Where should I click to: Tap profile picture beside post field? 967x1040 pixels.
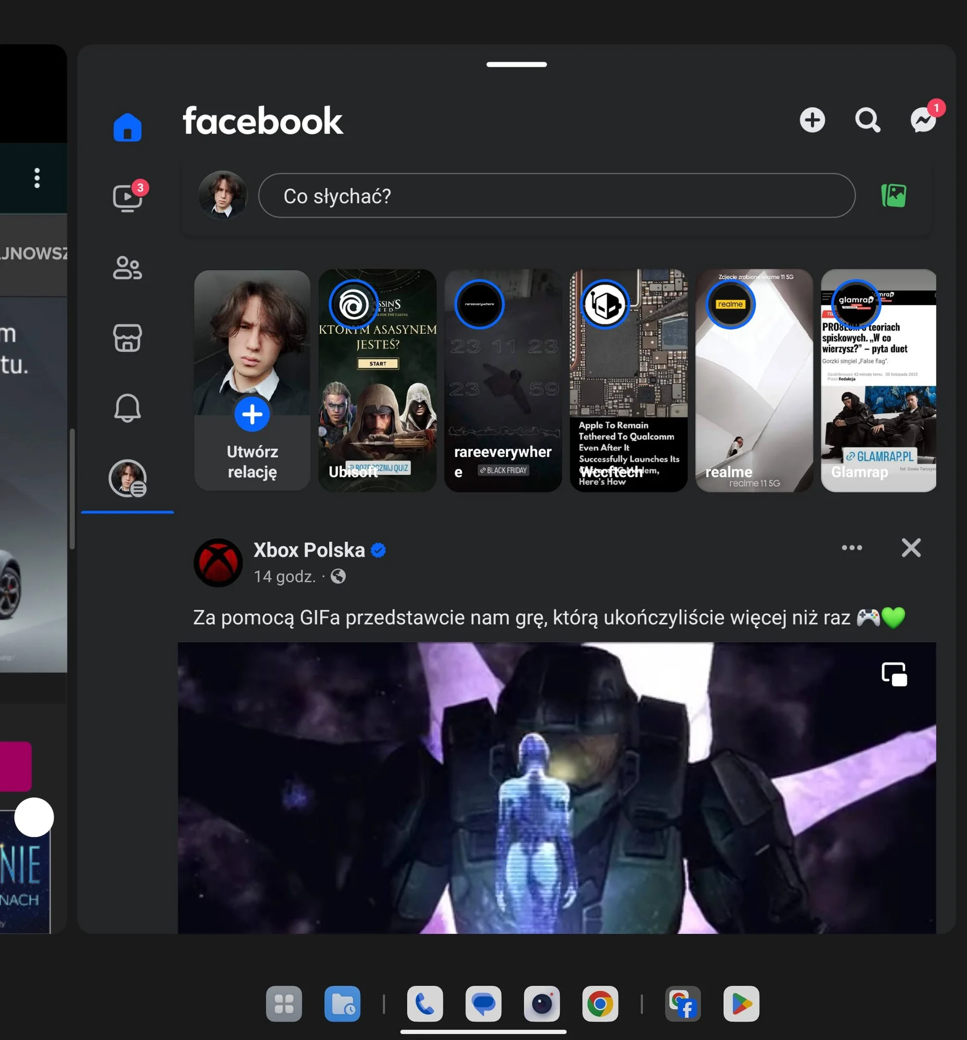[223, 195]
